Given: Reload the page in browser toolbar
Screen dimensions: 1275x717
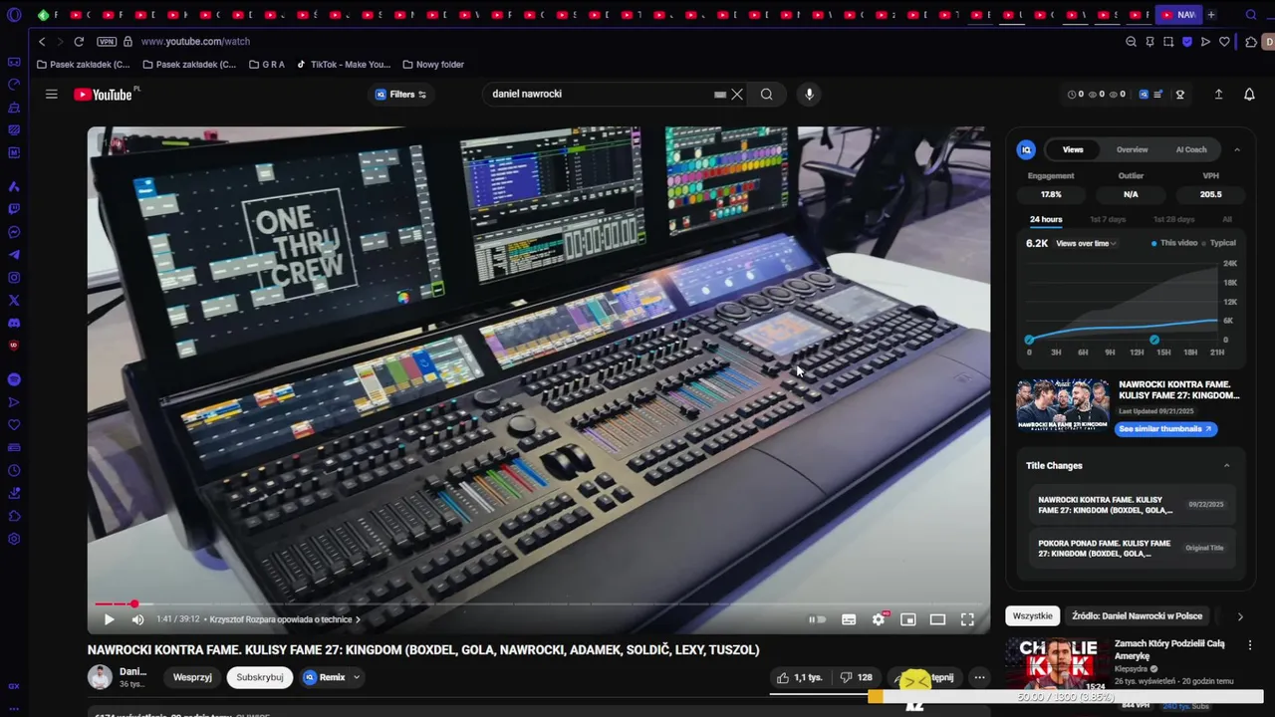Looking at the screenshot, I should (x=79, y=42).
